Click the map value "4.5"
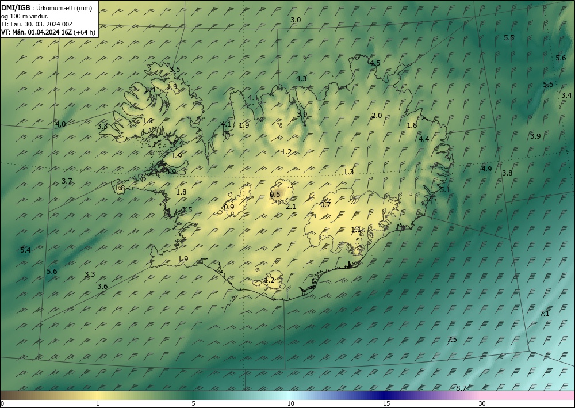The width and height of the screenshot is (575, 408). [x=375, y=63]
